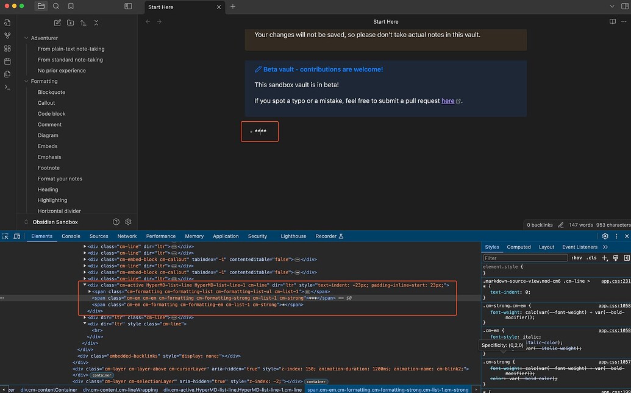Open the Callout note
The width and height of the screenshot is (631, 393).
46,103
